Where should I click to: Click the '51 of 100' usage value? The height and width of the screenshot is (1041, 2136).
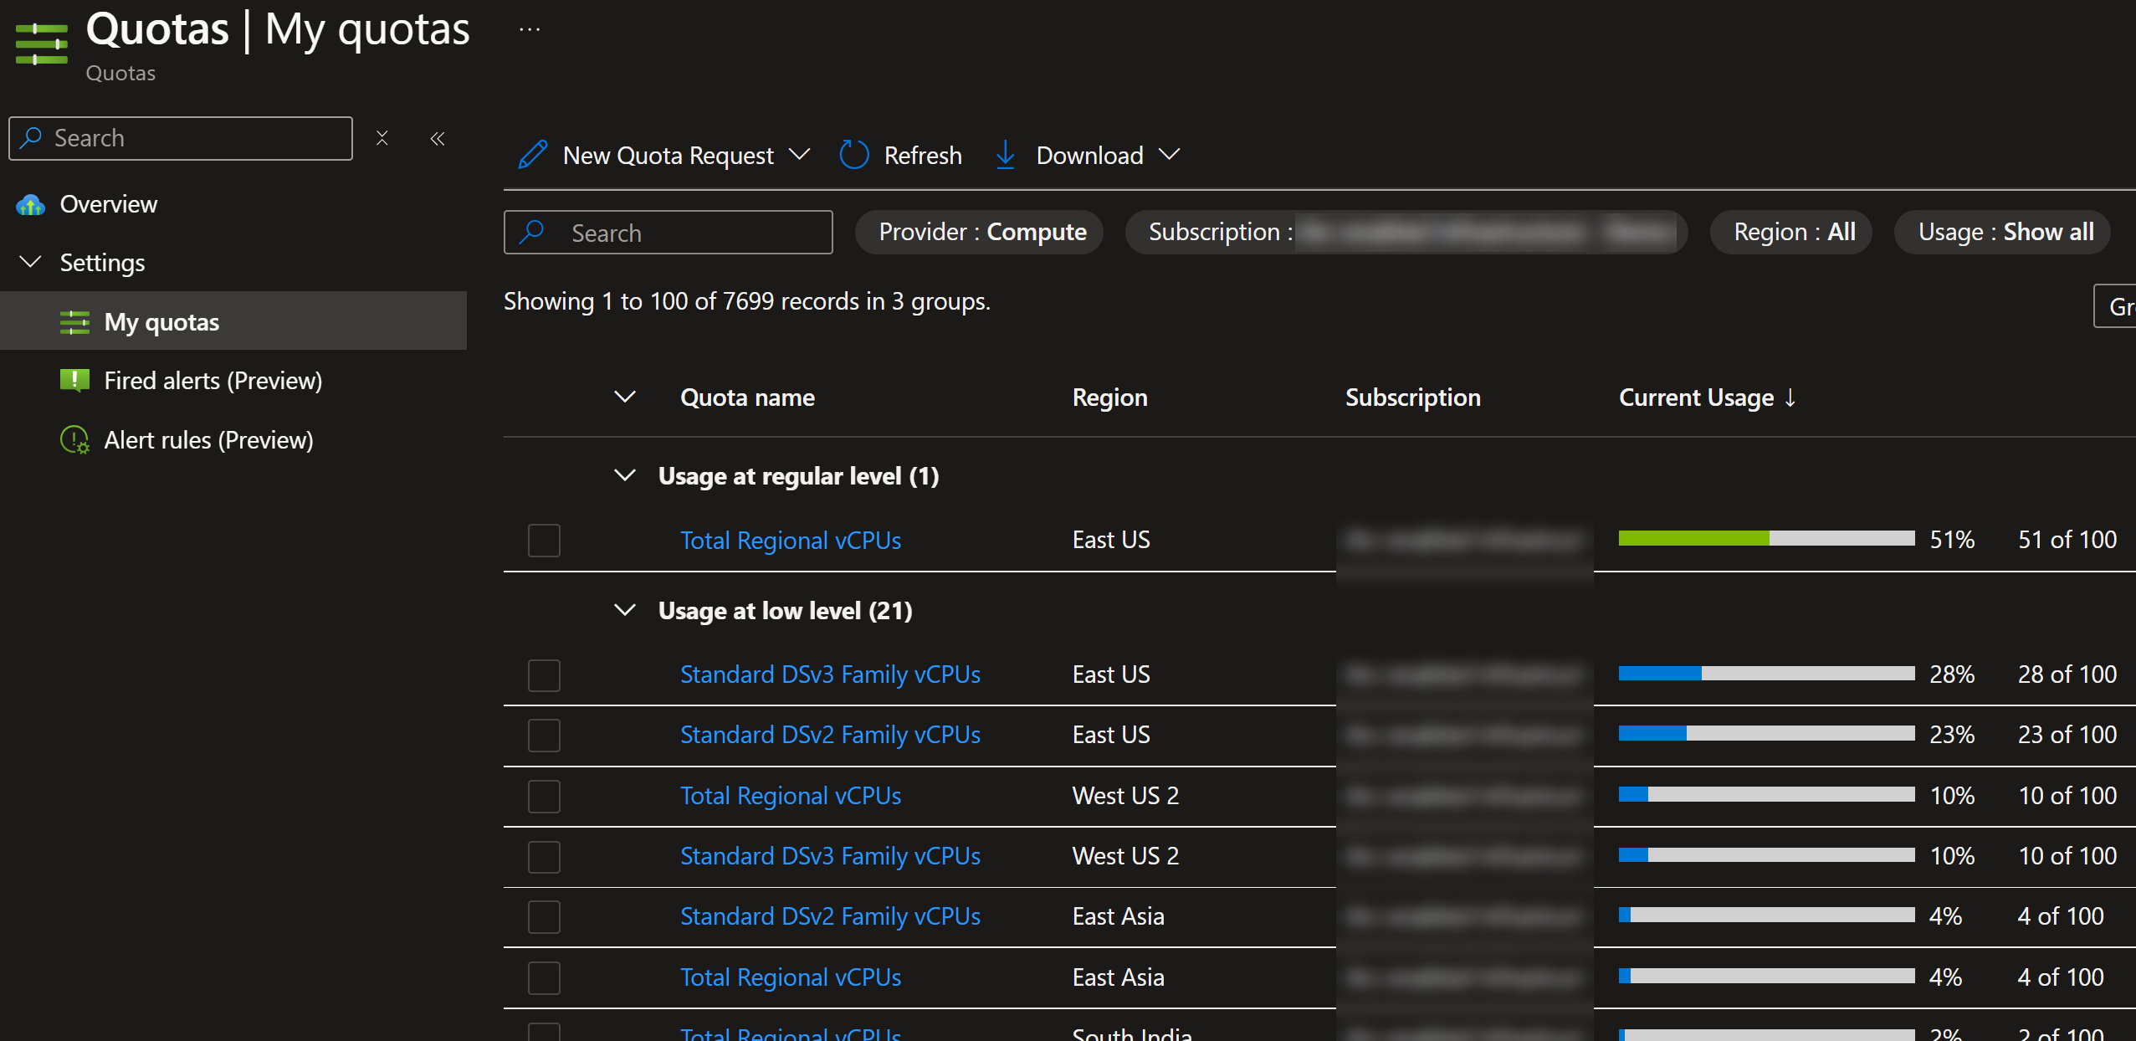pos(2067,540)
